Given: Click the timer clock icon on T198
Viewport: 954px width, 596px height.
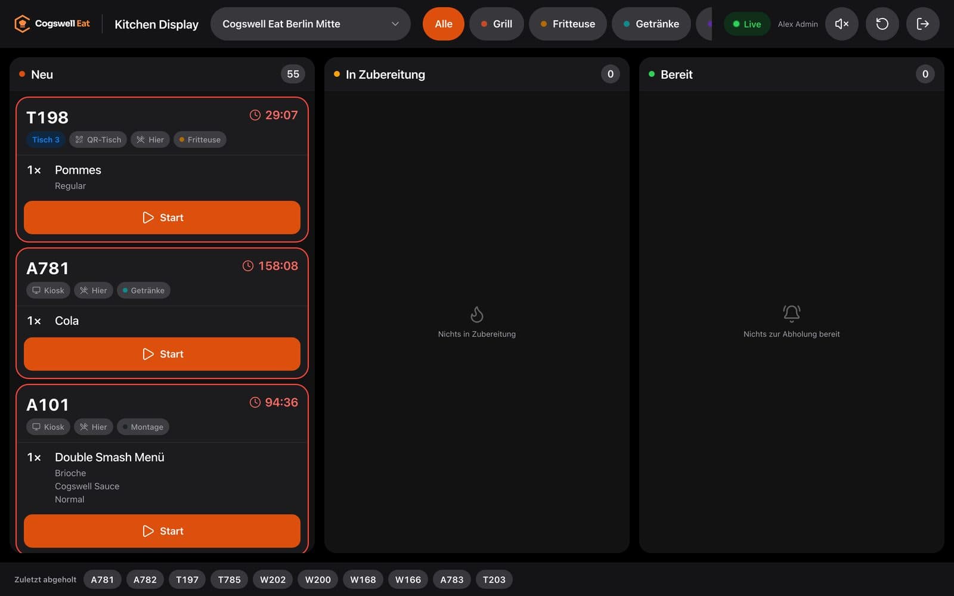Looking at the screenshot, I should coord(255,115).
